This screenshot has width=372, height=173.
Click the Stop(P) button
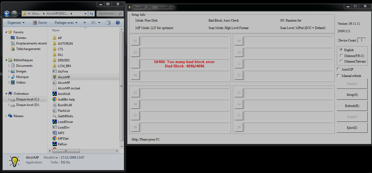coord(352,117)
